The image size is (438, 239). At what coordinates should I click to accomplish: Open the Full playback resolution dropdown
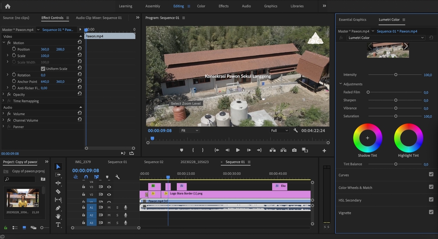pos(279,130)
